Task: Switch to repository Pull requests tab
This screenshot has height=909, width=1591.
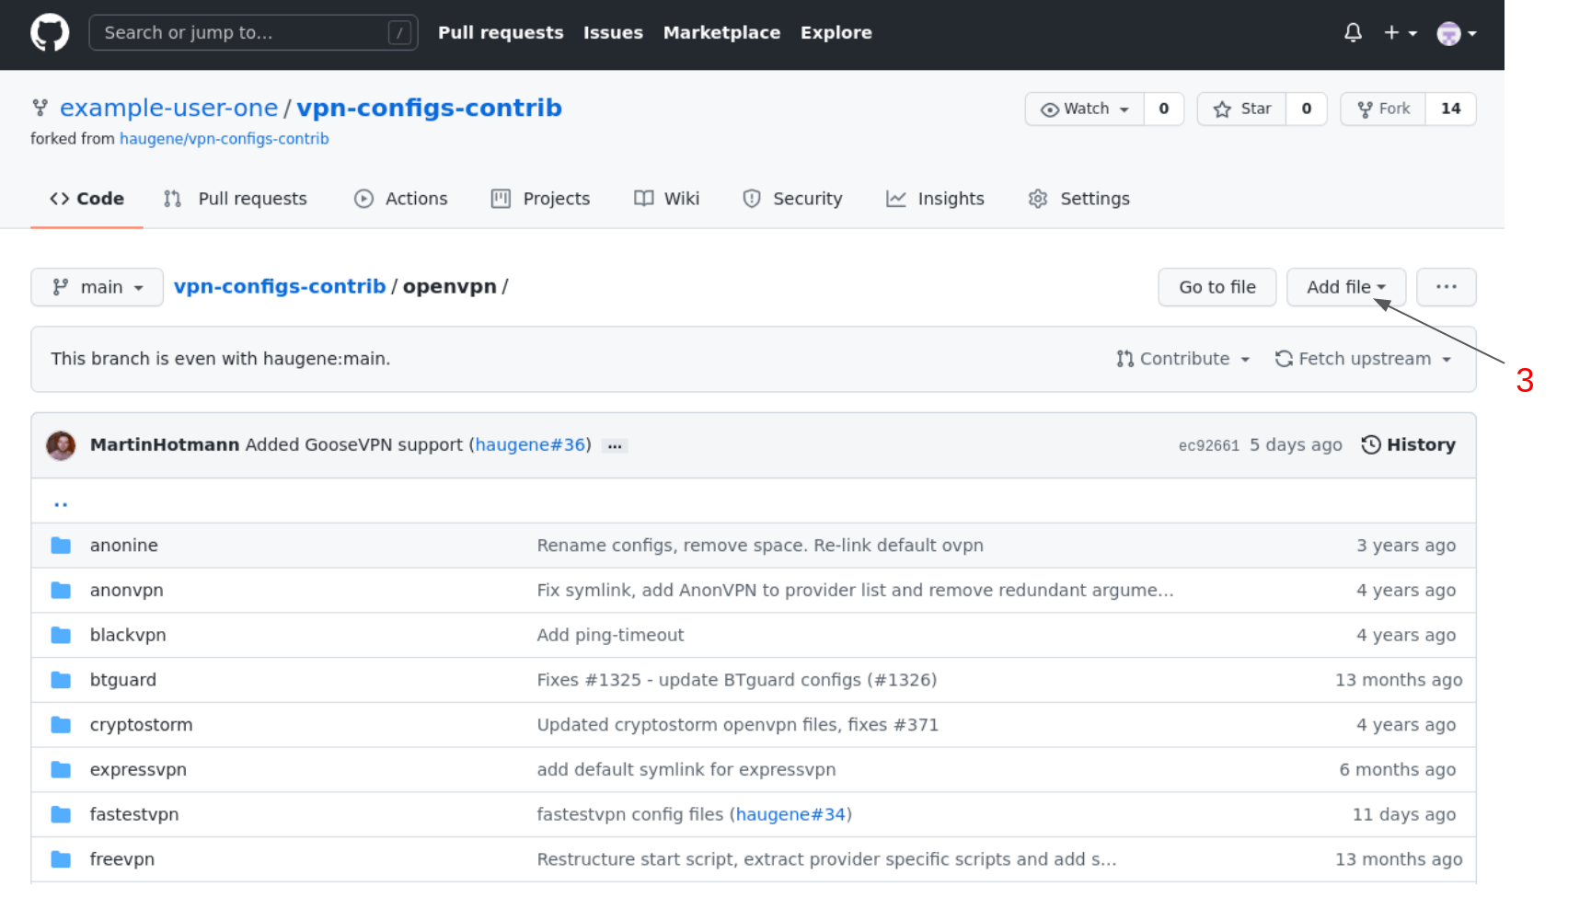Action: click(236, 199)
